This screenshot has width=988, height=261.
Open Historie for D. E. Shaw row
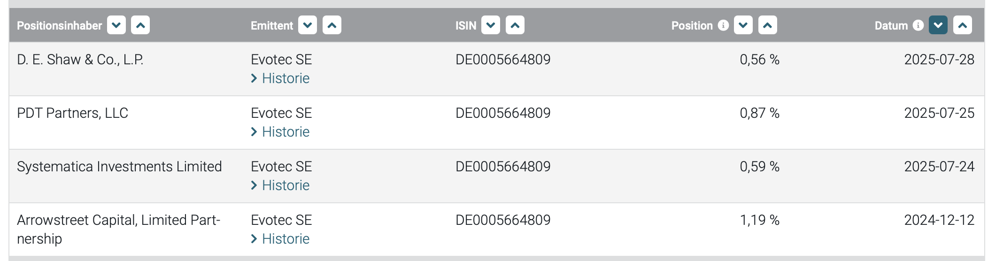(x=286, y=78)
